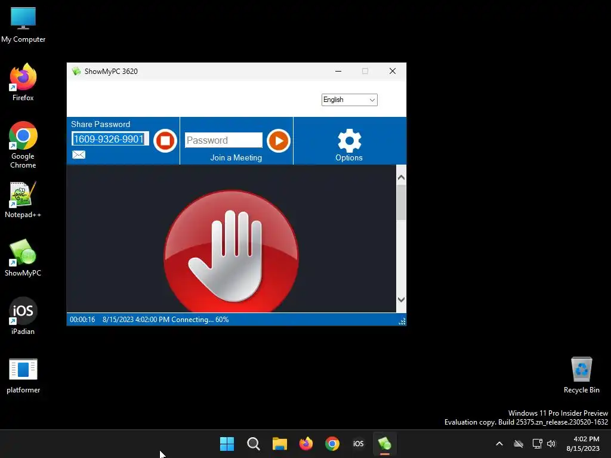Select the Google Chrome desktop shortcut
Image resolution: width=611 pixels, height=458 pixels.
click(23, 145)
